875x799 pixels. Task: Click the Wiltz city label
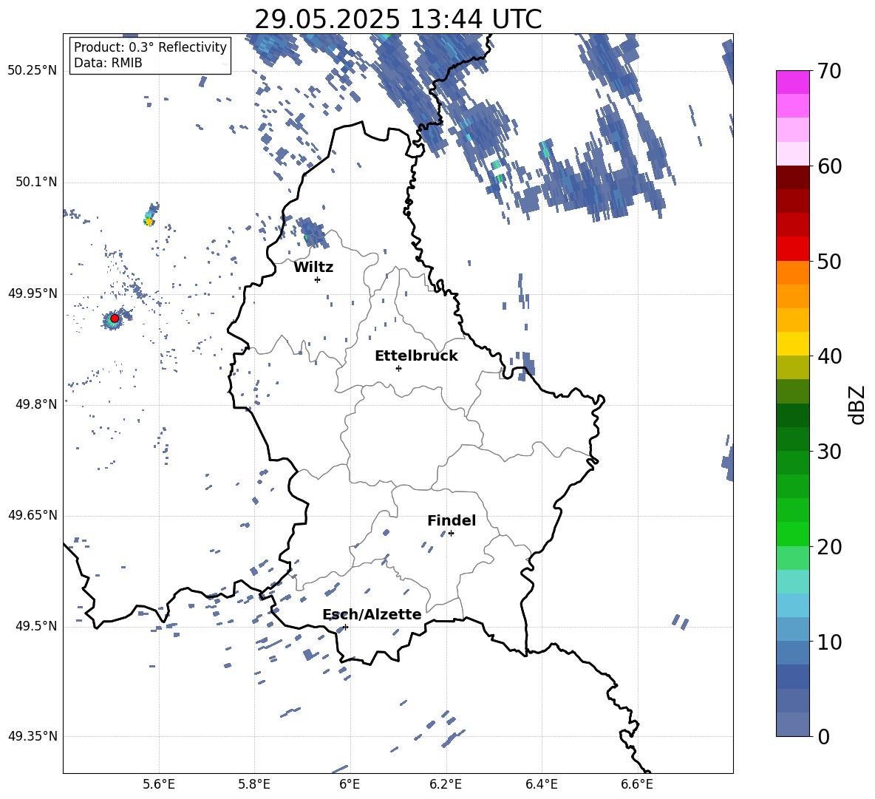[x=313, y=268]
